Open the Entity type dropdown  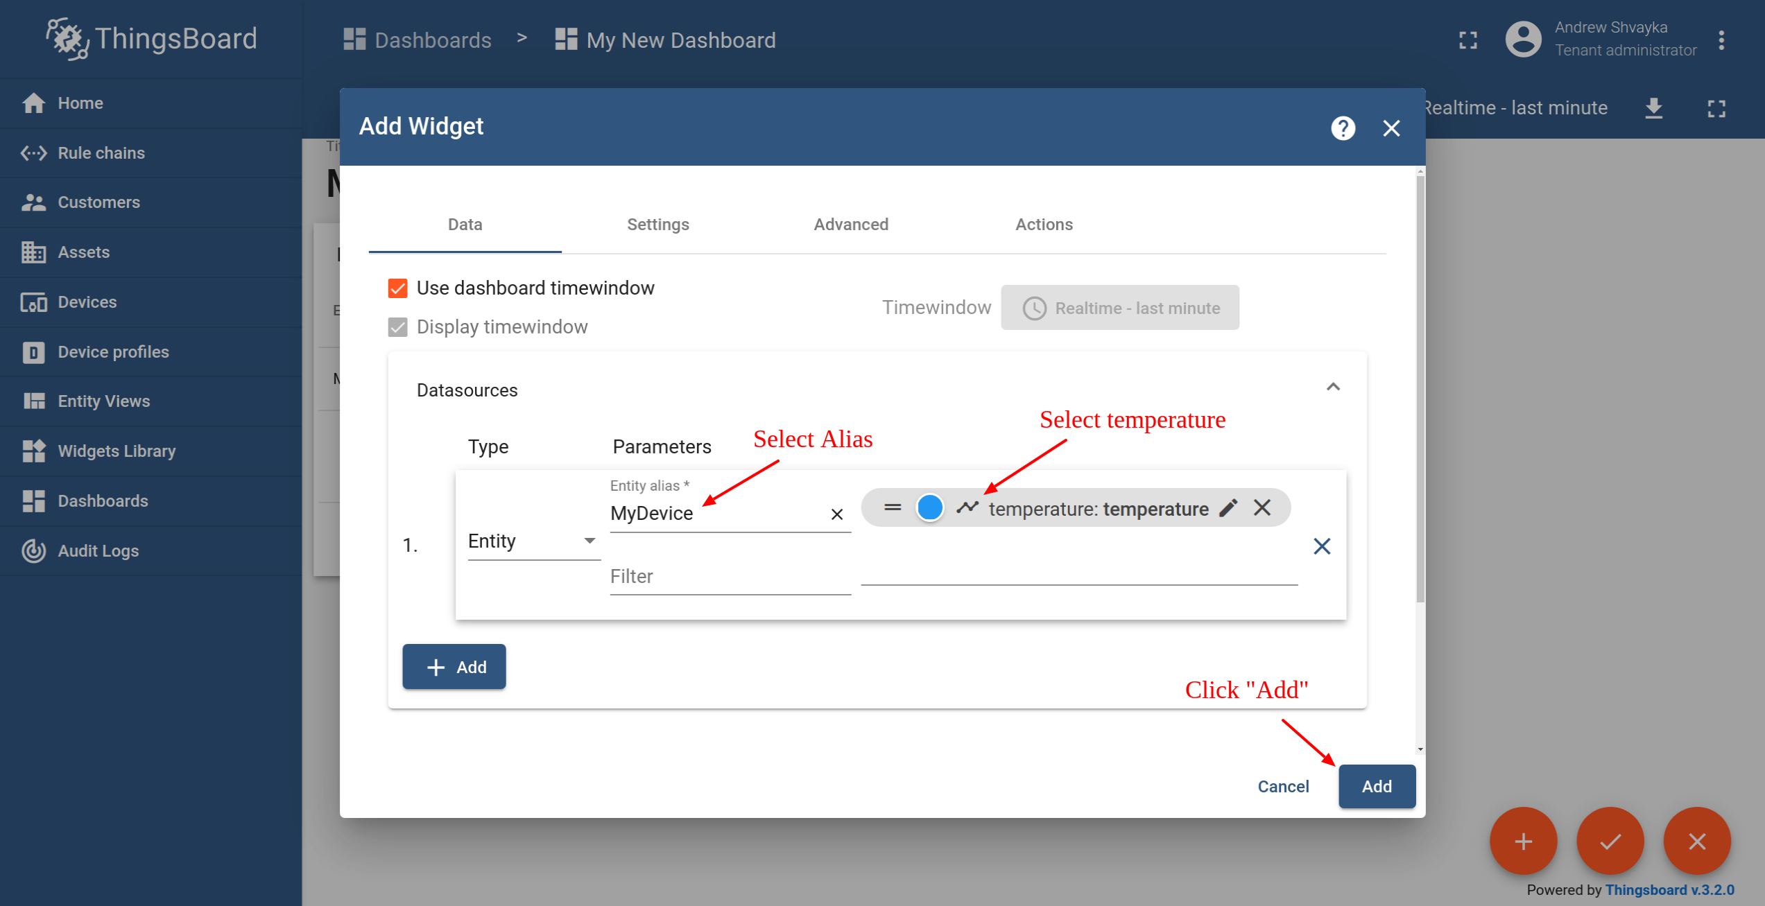coord(531,541)
